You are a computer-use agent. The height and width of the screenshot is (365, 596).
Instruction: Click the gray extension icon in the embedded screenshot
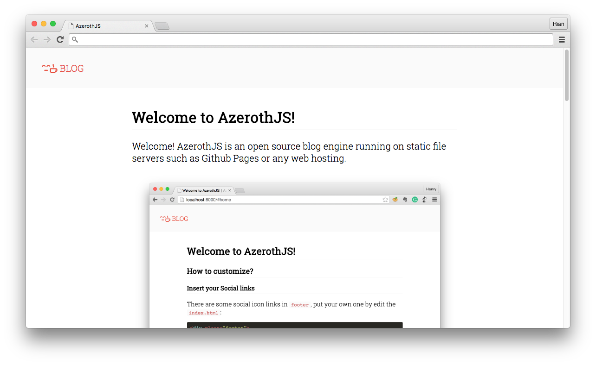pos(405,199)
